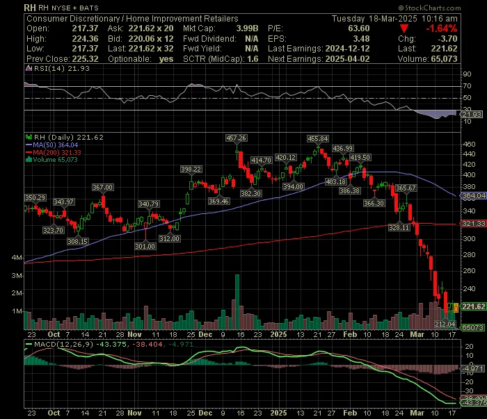Click the 'MACD(12,26,9)' indicator label

click(x=64, y=344)
